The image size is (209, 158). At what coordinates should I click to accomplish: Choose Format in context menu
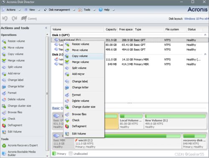[x=84, y=95]
